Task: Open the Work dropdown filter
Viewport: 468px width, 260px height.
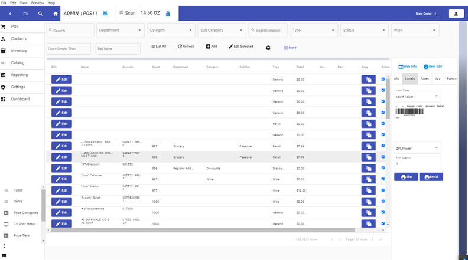Action: click(x=415, y=31)
